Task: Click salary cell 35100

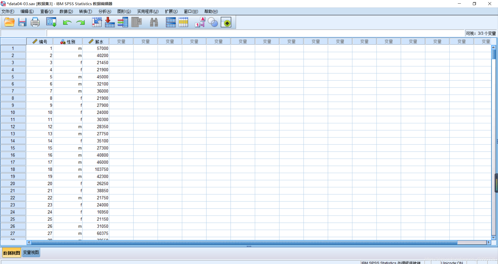Action: click(96, 141)
